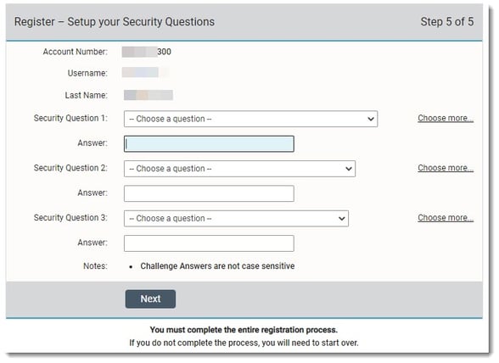Image resolution: width=499 pixels, height=363 pixels.
Task: Click Choose more link for Security Question 3
Action: [x=446, y=218]
